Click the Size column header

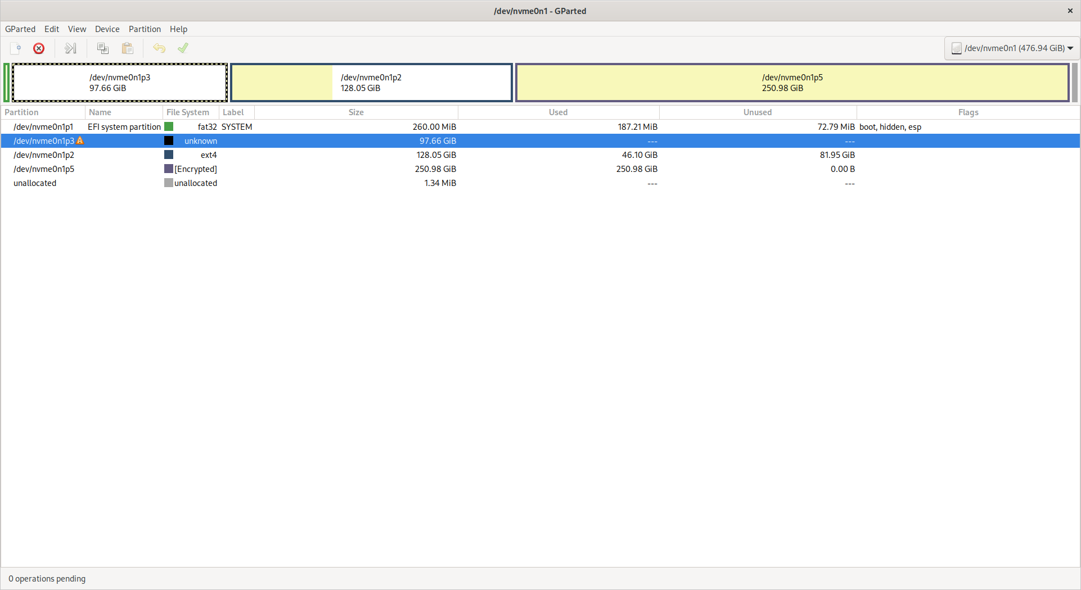click(356, 112)
